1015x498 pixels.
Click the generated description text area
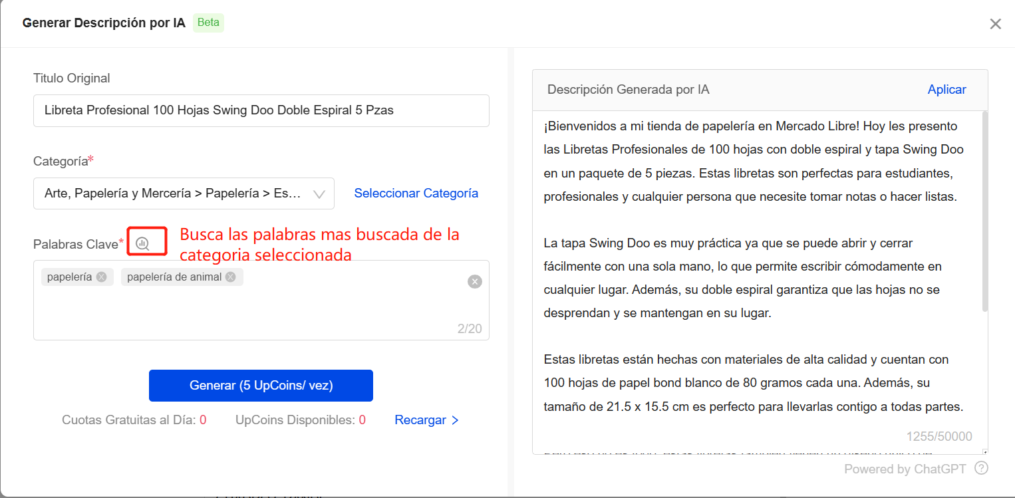click(x=752, y=266)
